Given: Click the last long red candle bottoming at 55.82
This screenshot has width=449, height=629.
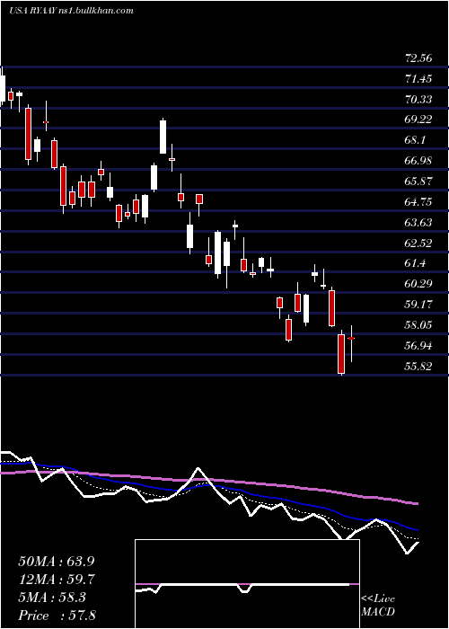Looking at the screenshot, I should 341,353.
